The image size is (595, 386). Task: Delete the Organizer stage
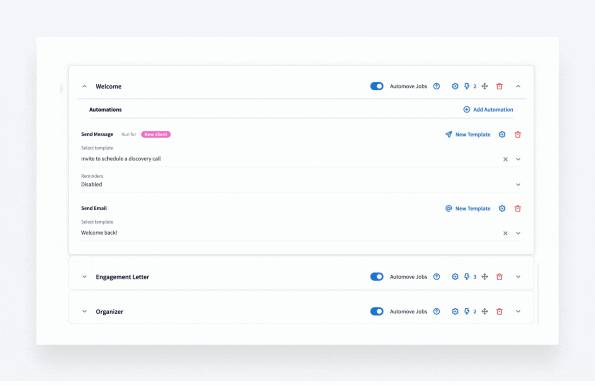point(499,312)
